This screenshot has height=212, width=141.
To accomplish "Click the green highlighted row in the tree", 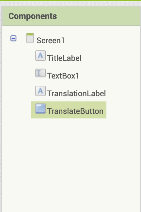I will [x=69, y=110].
